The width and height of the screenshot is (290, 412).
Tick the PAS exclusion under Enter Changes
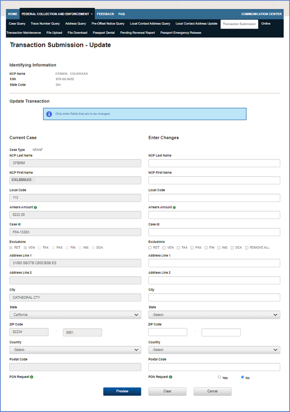click(192, 248)
